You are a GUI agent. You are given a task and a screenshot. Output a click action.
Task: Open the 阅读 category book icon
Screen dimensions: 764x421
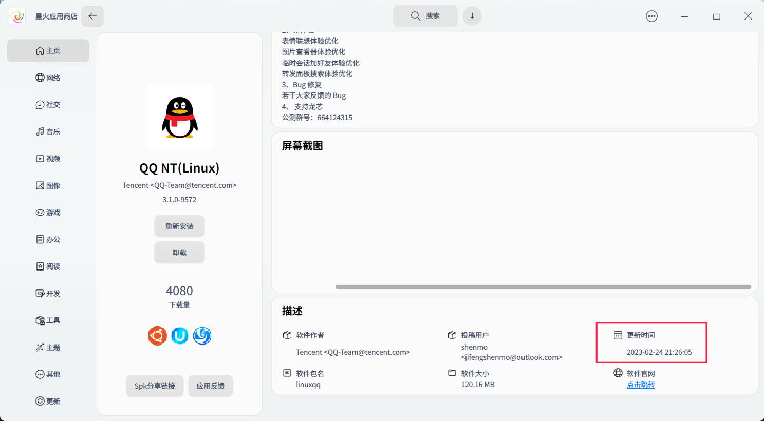tap(40, 266)
